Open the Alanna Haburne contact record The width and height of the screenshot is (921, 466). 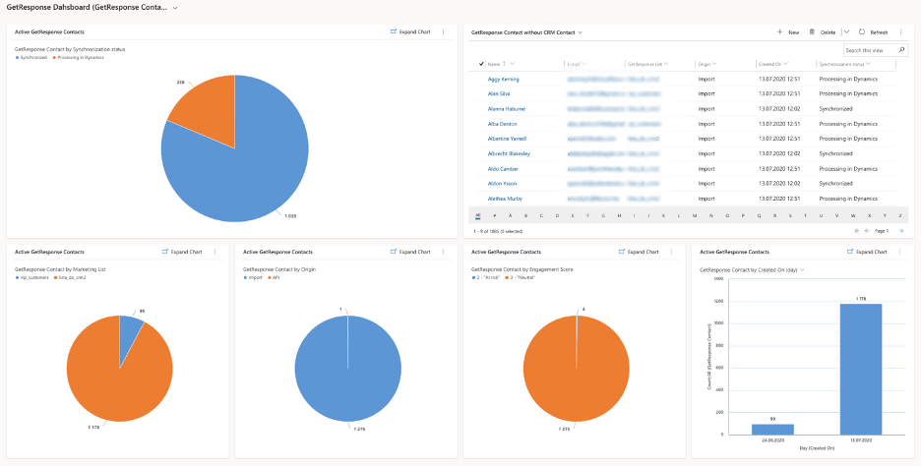(507, 109)
